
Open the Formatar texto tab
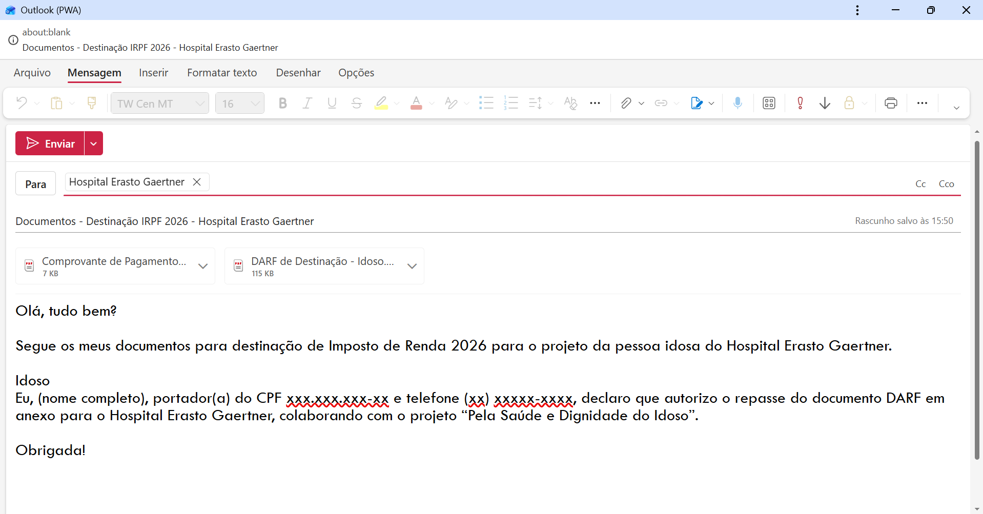[x=222, y=73]
